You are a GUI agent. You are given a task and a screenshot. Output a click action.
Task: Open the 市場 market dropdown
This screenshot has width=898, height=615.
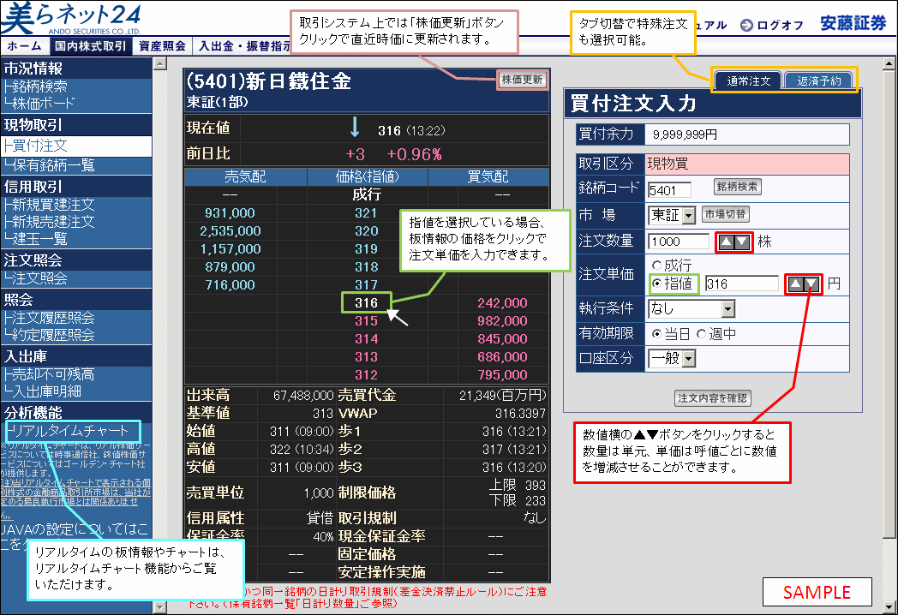click(x=688, y=215)
